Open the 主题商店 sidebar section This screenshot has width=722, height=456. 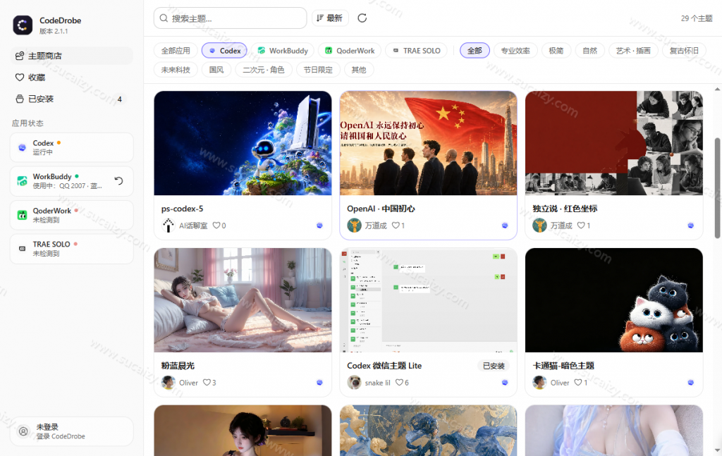click(71, 56)
